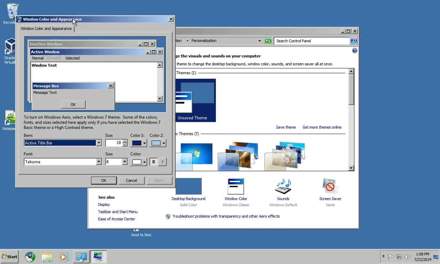Show hidden system tray icons
The width and height of the screenshot is (440, 264).
coord(383,256)
